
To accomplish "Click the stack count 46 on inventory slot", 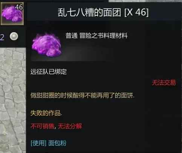I will coord(19,7).
